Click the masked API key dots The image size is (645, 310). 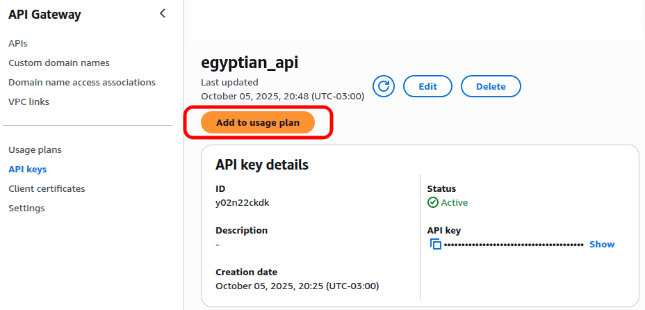coord(514,245)
